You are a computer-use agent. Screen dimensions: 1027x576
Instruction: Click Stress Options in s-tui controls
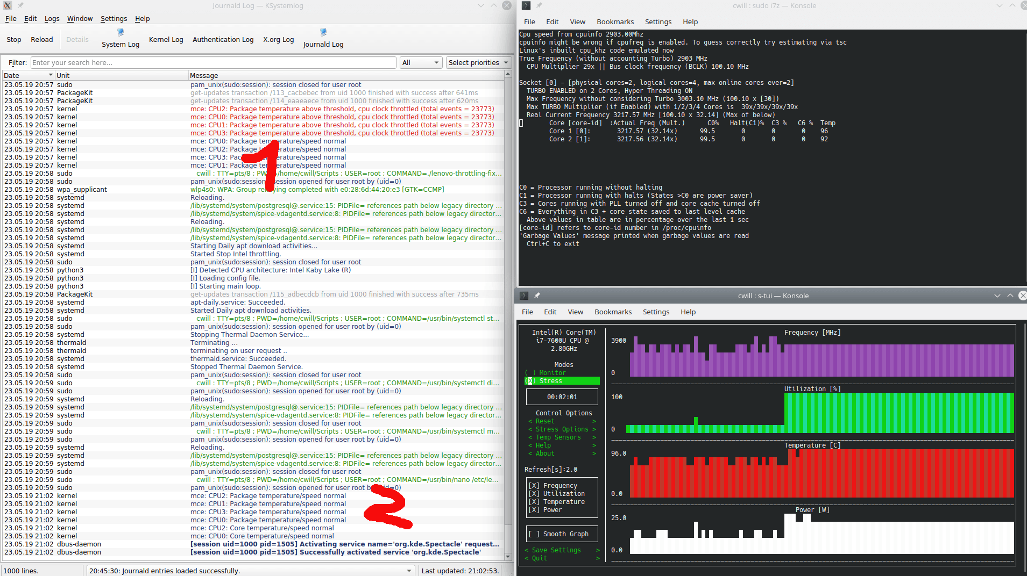point(562,429)
